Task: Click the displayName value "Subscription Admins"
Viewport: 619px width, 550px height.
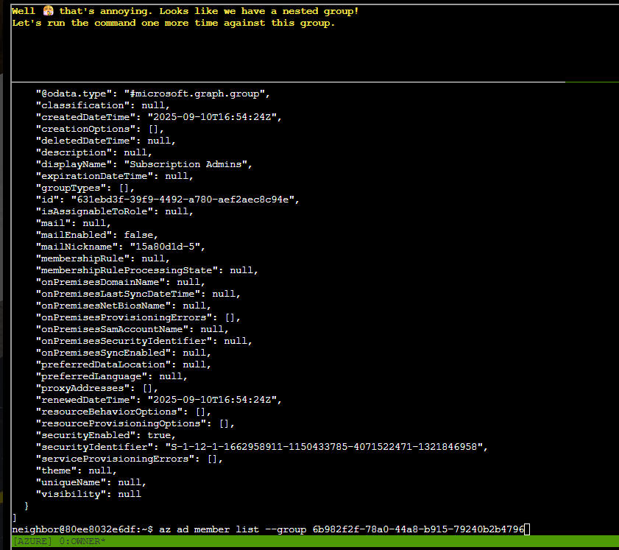Action: [185, 164]
